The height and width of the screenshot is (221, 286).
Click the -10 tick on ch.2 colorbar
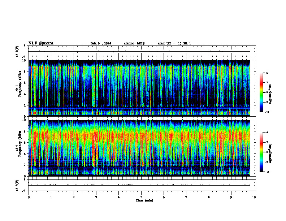[267, 172]
